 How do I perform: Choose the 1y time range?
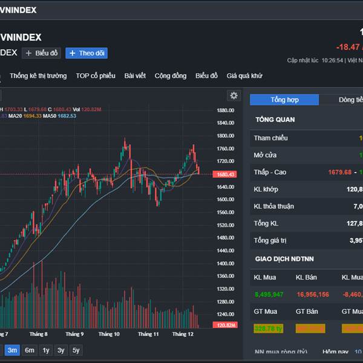[x=46, y=350]
